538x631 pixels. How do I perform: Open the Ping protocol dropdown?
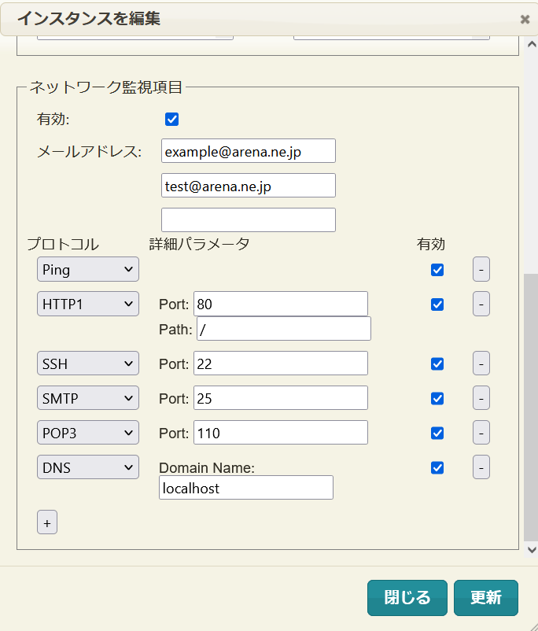pos(88,269)
